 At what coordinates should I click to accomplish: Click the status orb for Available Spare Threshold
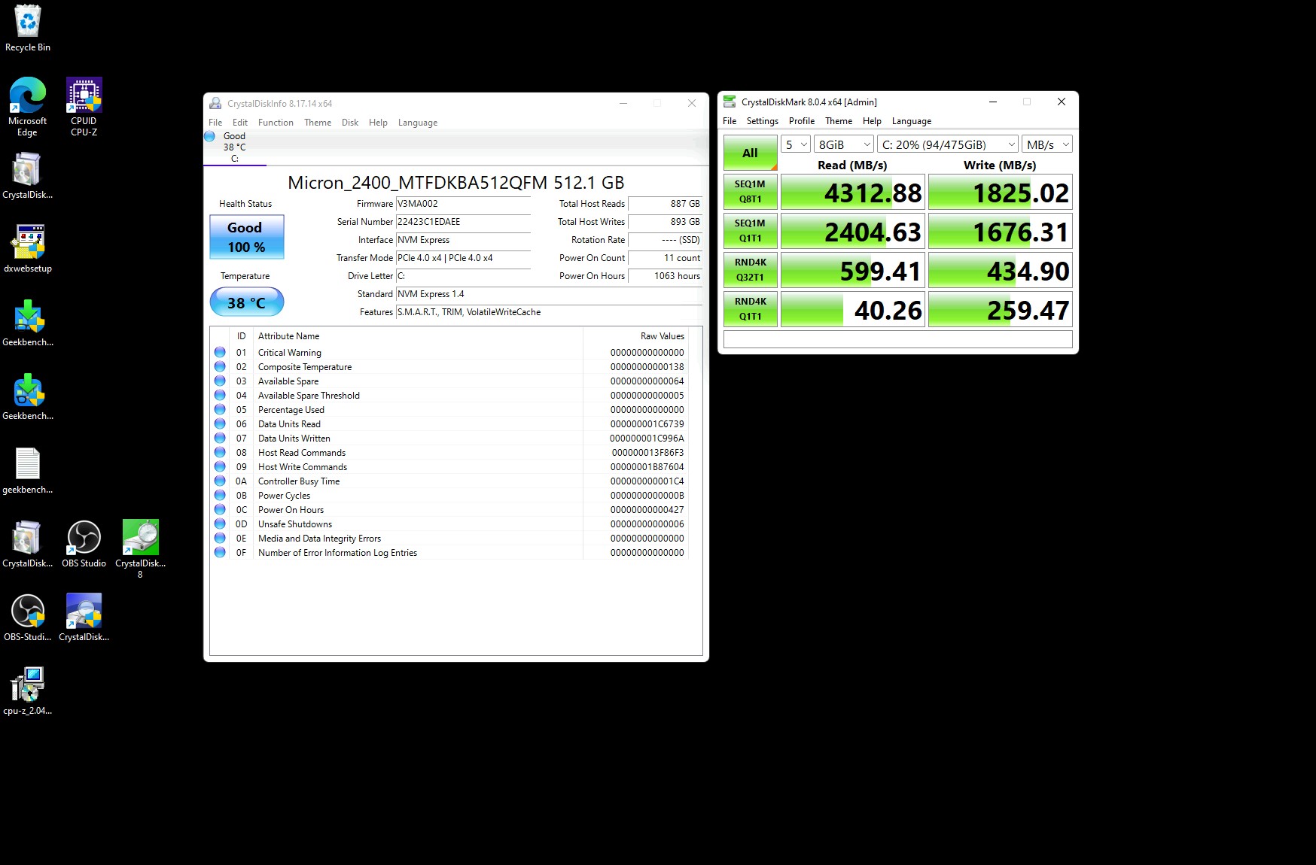220,395
